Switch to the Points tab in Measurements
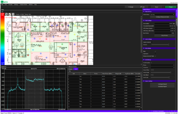 pyautogui.click(x=71, y=69)
